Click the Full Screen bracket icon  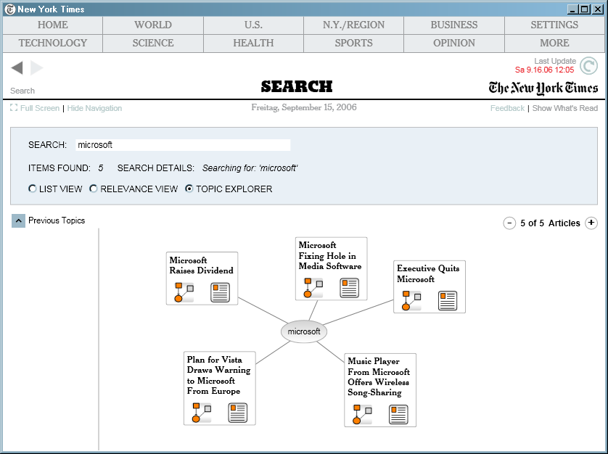(14, 108)
